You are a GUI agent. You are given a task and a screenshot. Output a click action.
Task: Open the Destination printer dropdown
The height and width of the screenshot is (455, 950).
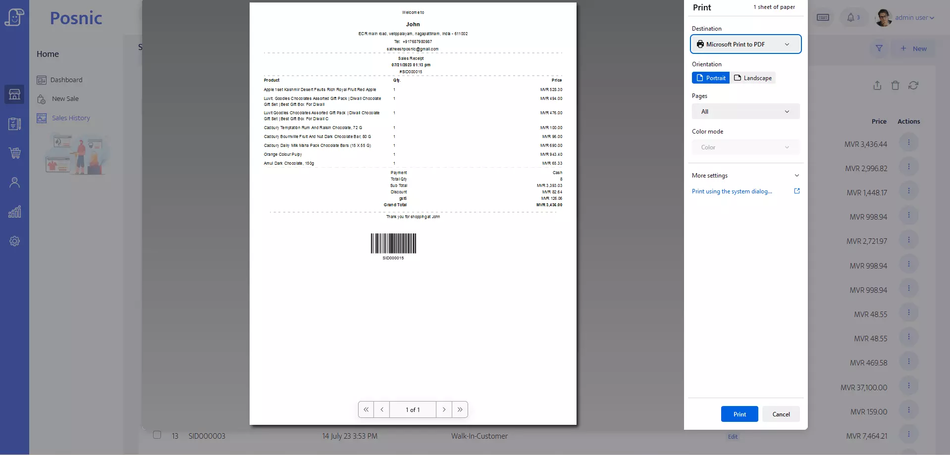coord(745,45)
